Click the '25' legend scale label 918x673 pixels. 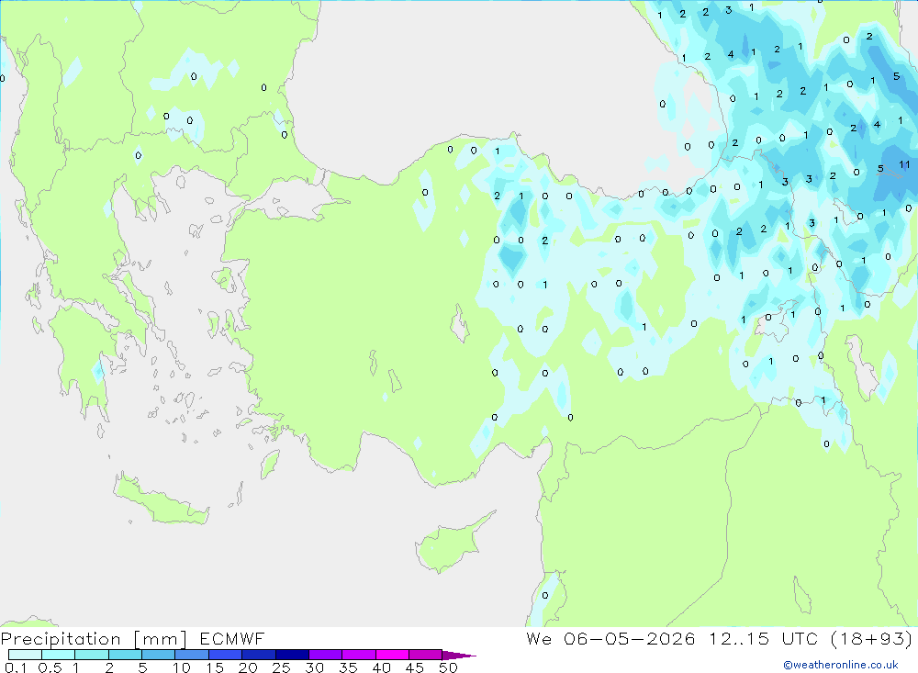281,667
